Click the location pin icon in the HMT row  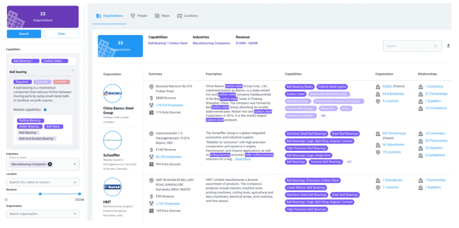(x=151, y=180)
